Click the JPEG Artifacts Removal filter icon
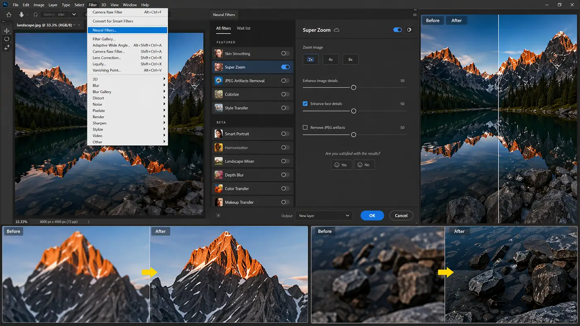 (x=218, y=81)
